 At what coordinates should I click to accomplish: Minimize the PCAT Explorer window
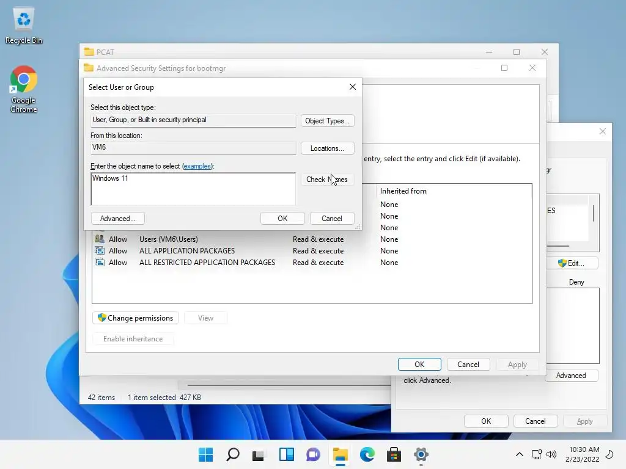[489, 52]
